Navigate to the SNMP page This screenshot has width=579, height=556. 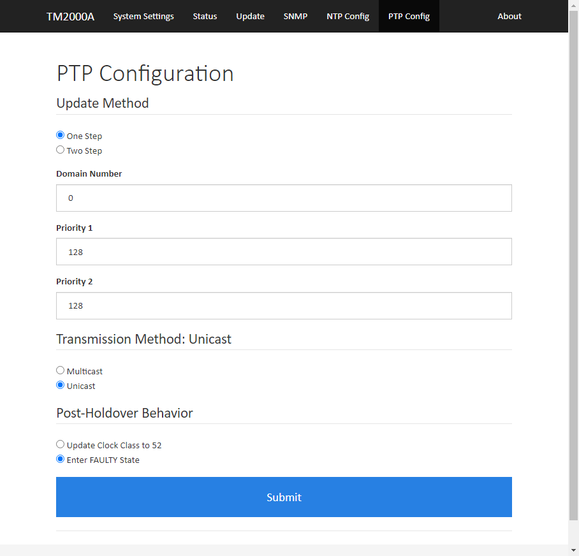tap(295, 16)
